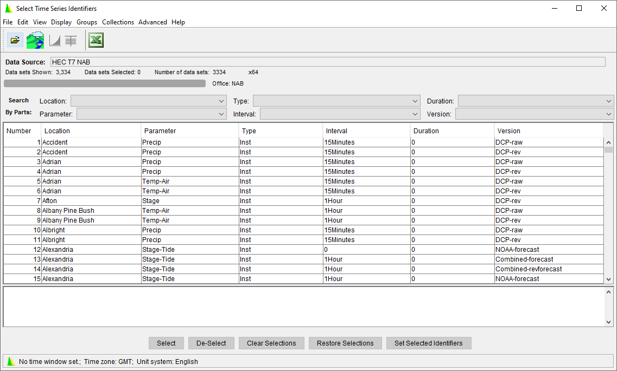Open the Groups menu

click(x=87, y=22)
